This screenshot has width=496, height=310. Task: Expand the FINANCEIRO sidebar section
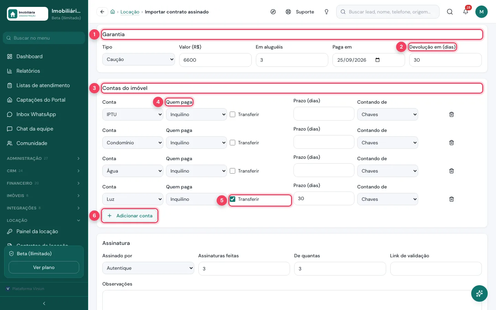pyautogui.click(x=44, y=183)
